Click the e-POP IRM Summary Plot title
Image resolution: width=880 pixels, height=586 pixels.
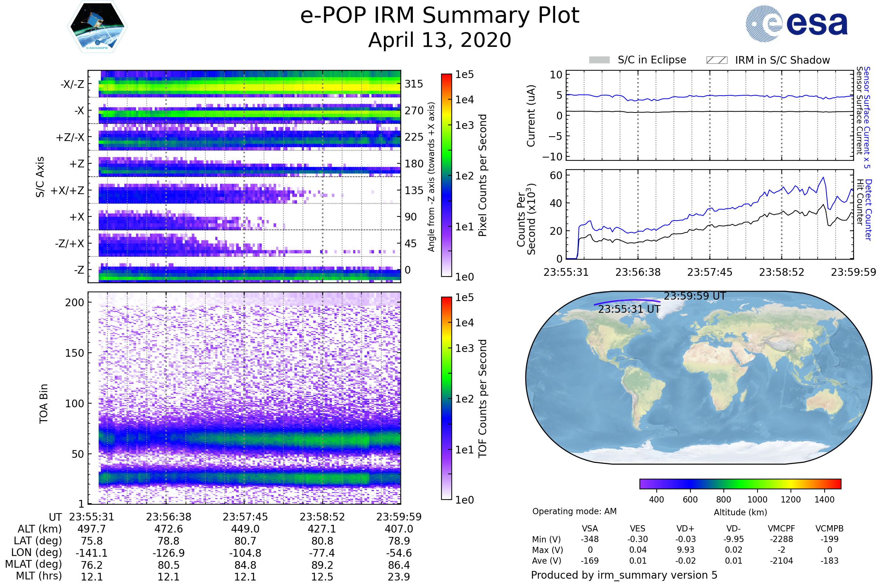pyautogui.click(x=440, y=16)
